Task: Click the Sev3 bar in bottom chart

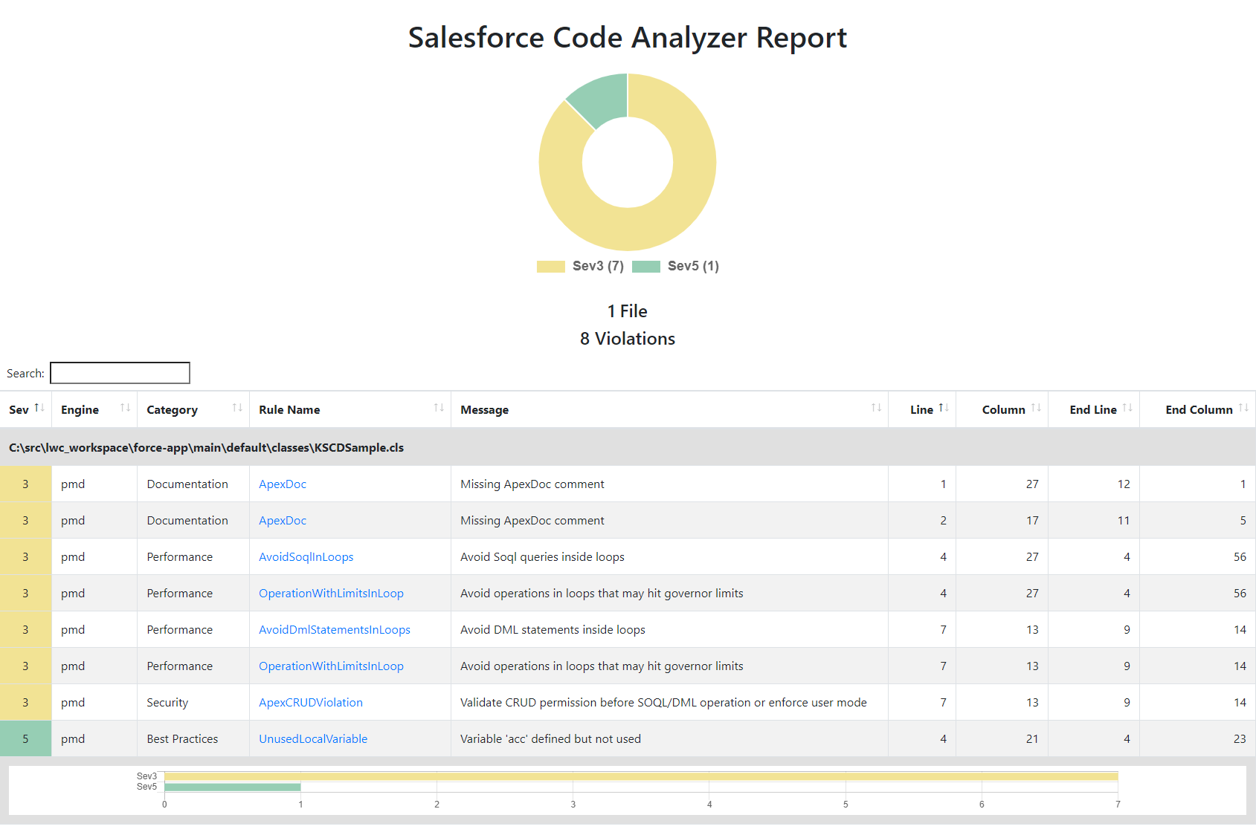Action: pos(641,776)
